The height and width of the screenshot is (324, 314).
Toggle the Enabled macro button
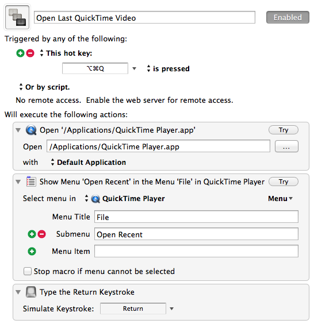(288, 17)
